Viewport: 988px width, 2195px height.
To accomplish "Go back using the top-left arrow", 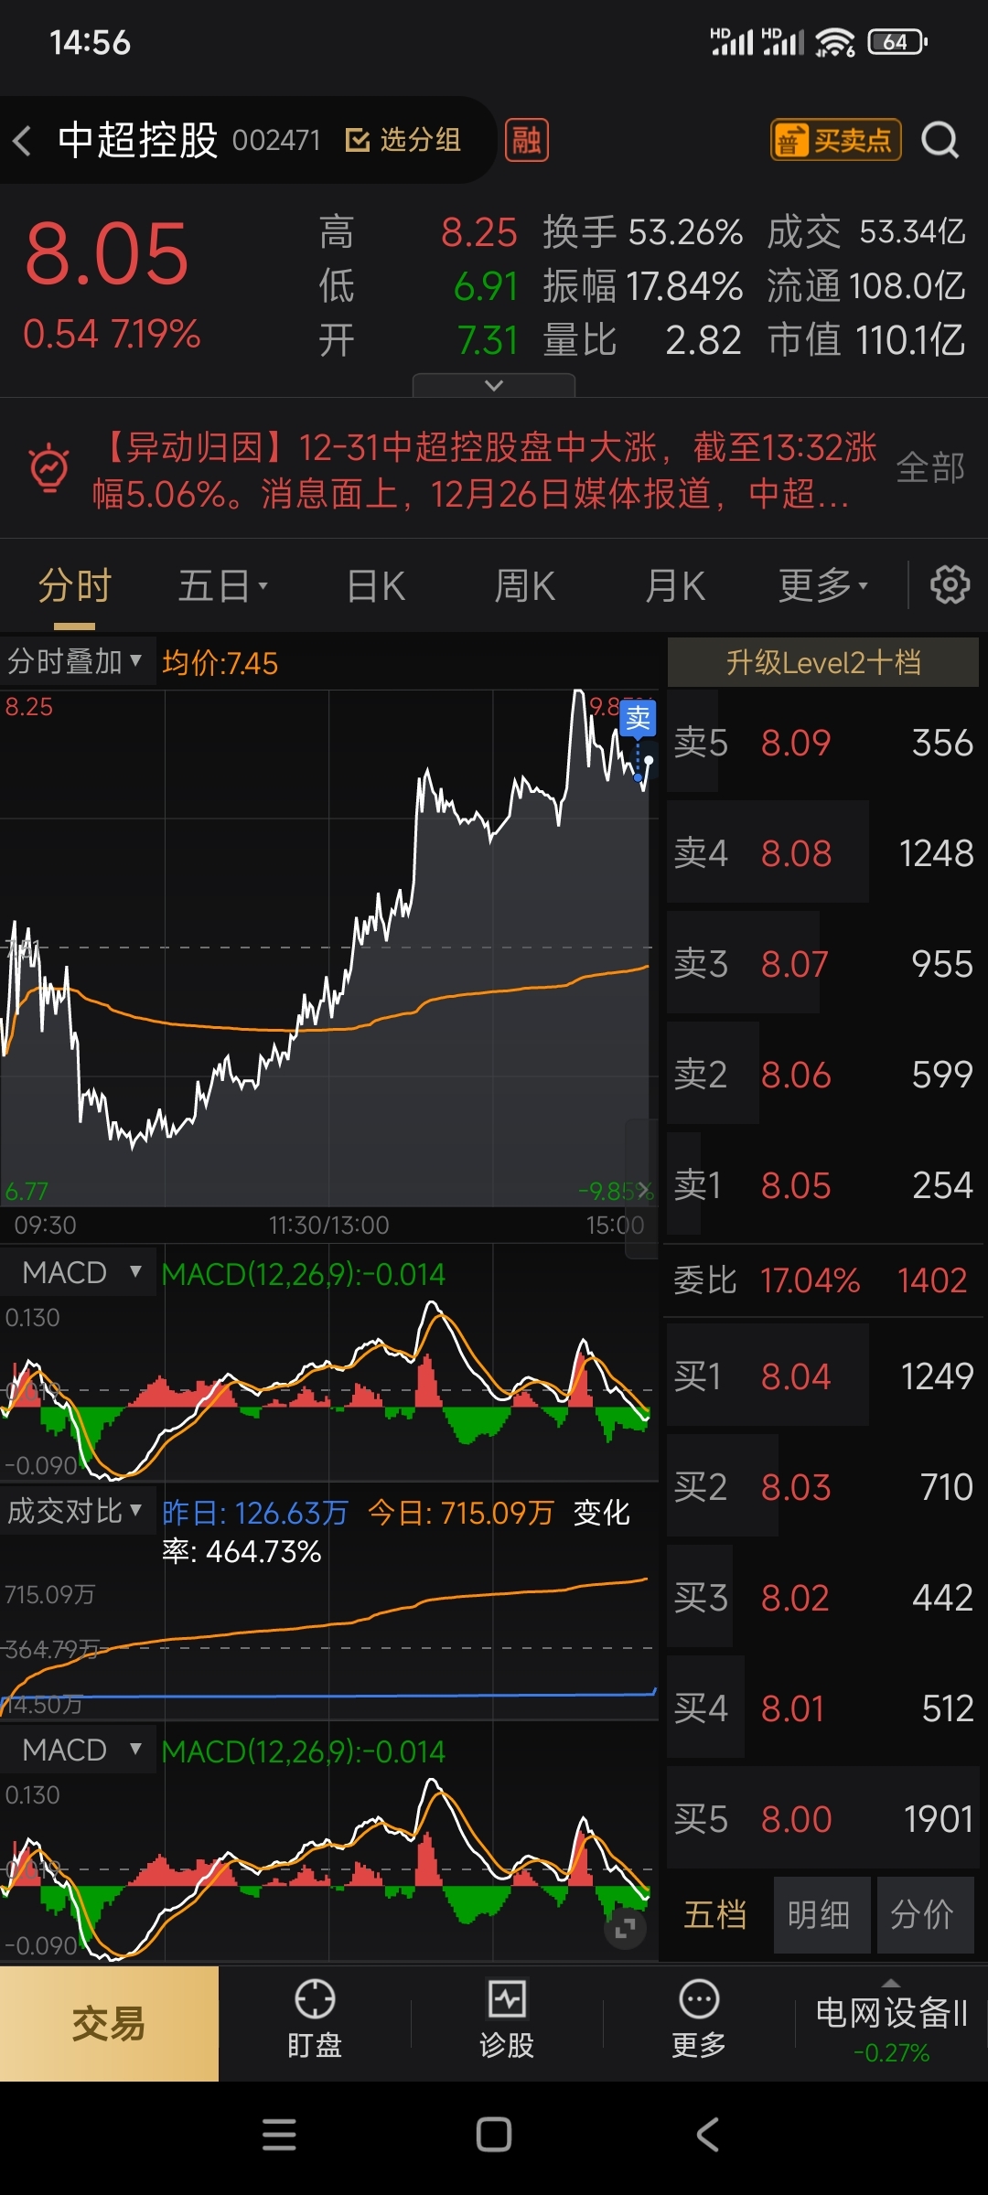I will click(23, 141).
